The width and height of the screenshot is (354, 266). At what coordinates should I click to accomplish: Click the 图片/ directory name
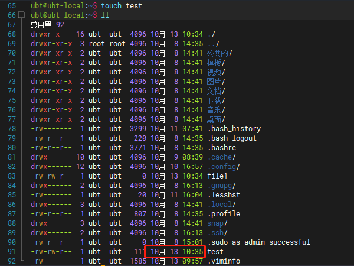(216, 82)
